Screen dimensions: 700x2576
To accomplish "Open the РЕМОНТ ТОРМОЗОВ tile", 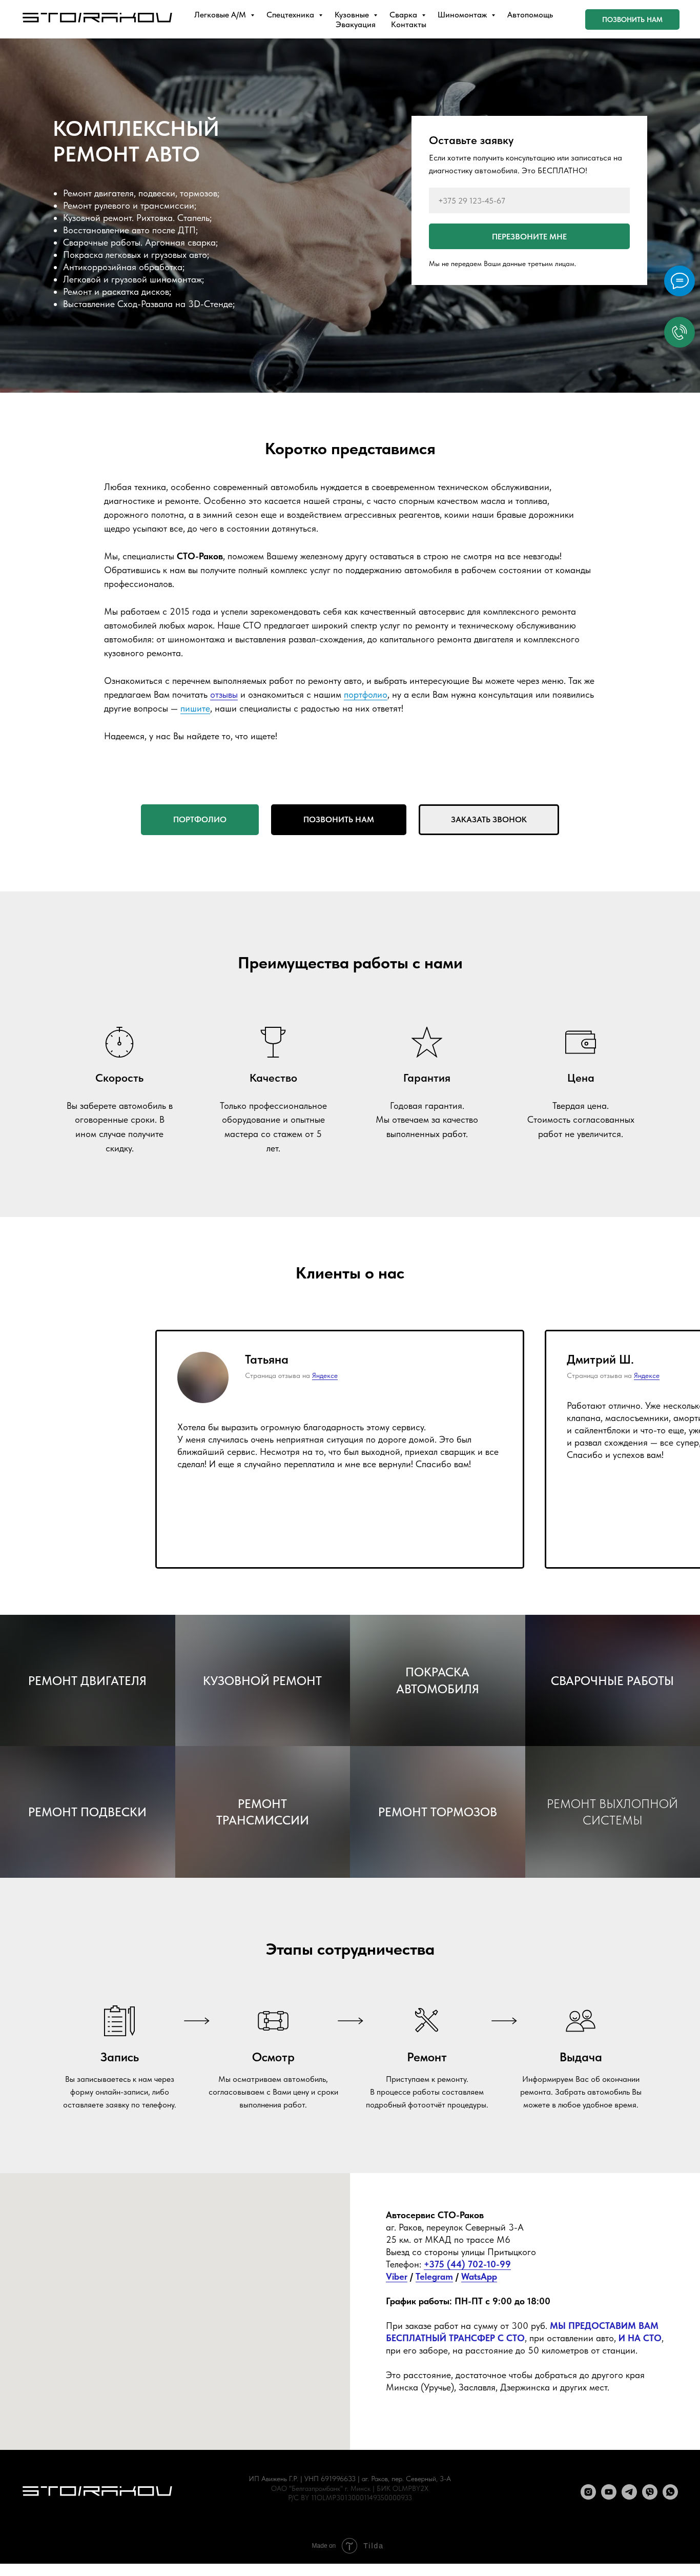I will pyautogui.click(x=437, y=1811).
